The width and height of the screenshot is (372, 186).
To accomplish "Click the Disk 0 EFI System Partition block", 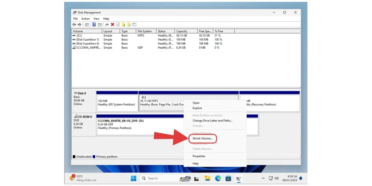I will click(117, 103).
